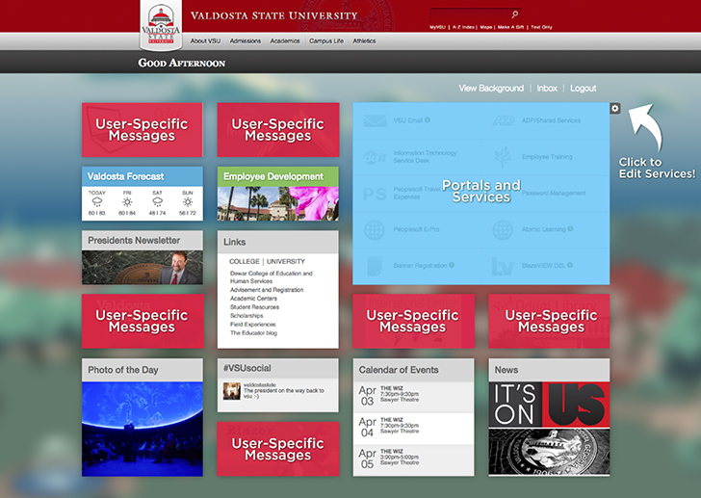Open the Scholarships link

click(247, 316)
